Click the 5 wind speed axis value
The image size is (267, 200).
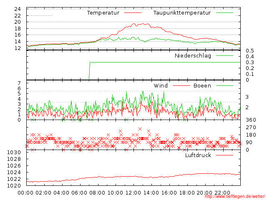click(19, 94)
